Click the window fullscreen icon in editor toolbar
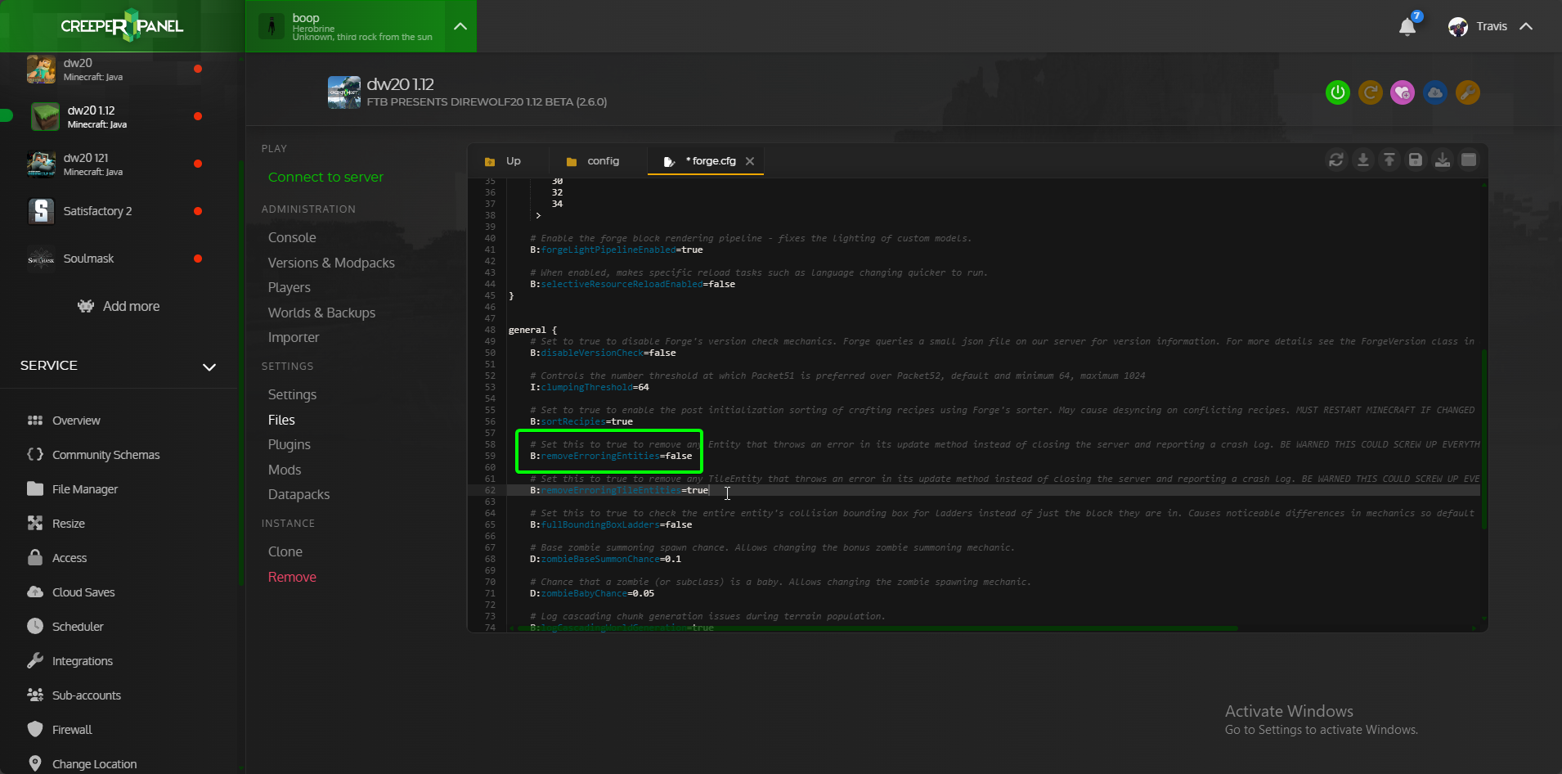The height and width of the screenshot is (774, 1562). (x=1469, y=160)
